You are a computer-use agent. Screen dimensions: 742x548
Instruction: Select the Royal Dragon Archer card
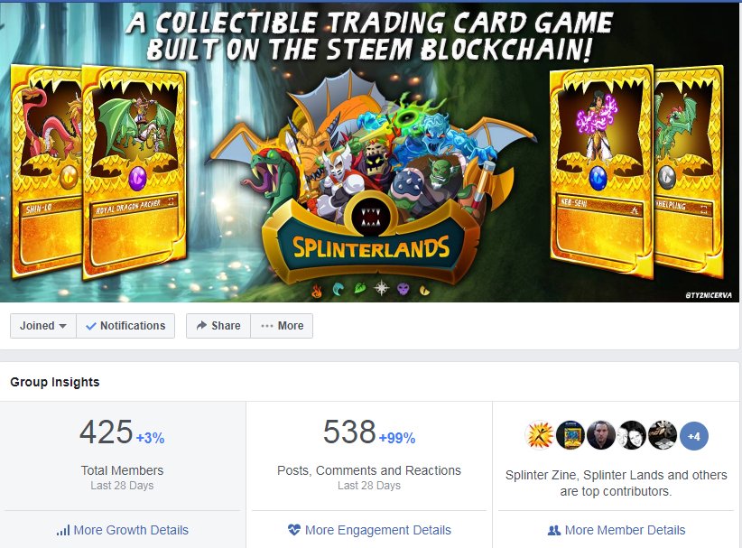134,172
